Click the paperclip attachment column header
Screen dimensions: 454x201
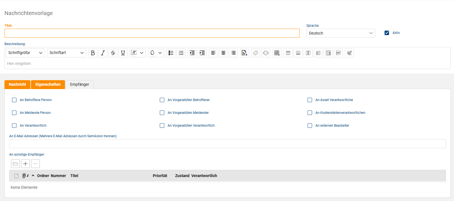point(24,176)
